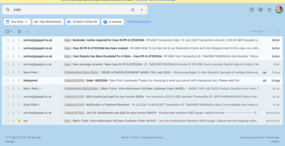This screenshot has height=146, width=285.
Task: Toggle importance marker on Interparcel email
Action: click(x=19, y=81)
